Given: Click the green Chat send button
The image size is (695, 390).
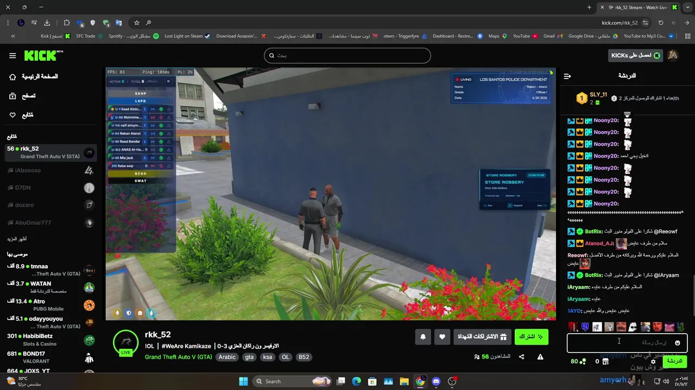Looking at the screenshot, I should coord(674,361).
